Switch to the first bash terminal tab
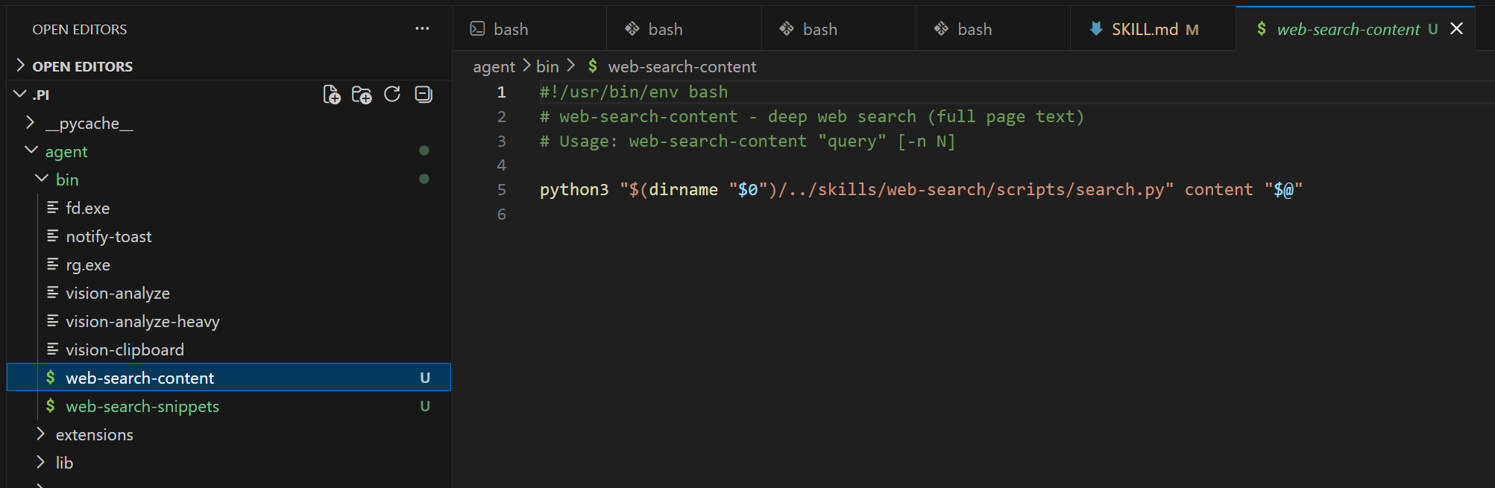Viewport: 1495px width, 488px height. pos(529,29)
